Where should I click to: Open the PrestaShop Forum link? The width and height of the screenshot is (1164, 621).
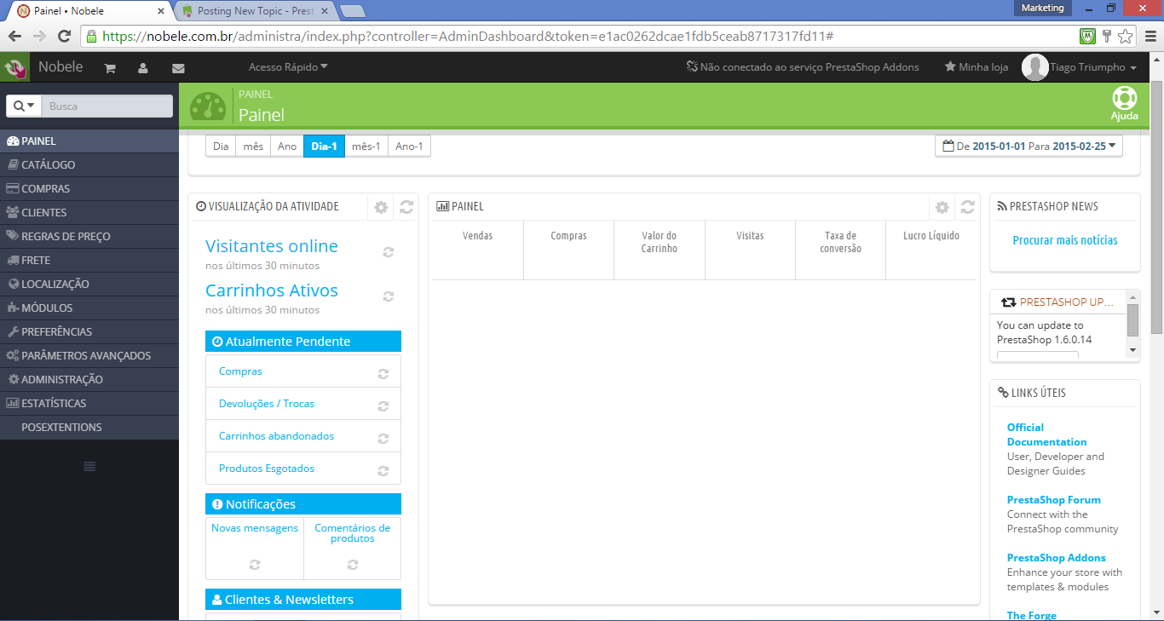coord(1054,500)
